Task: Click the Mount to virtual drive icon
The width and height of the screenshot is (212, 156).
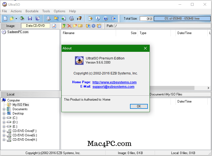Action: [x=72, y=19]
